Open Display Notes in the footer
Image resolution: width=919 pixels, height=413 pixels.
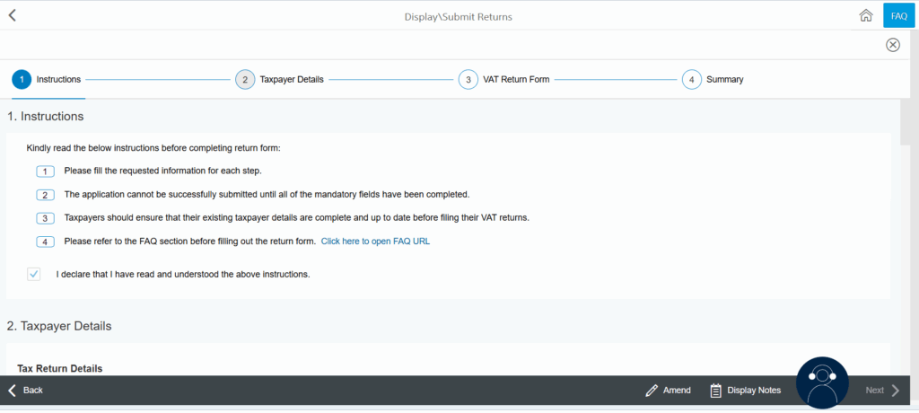745,391
